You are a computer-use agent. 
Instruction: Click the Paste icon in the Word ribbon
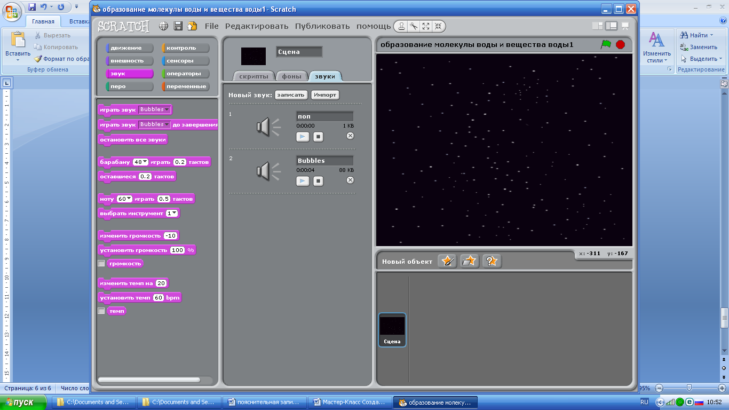[x=18, y=41]
